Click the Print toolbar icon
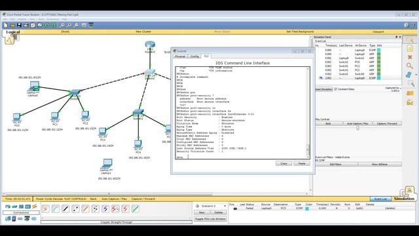This screenshot has width=419, height=236. point(26,25)
